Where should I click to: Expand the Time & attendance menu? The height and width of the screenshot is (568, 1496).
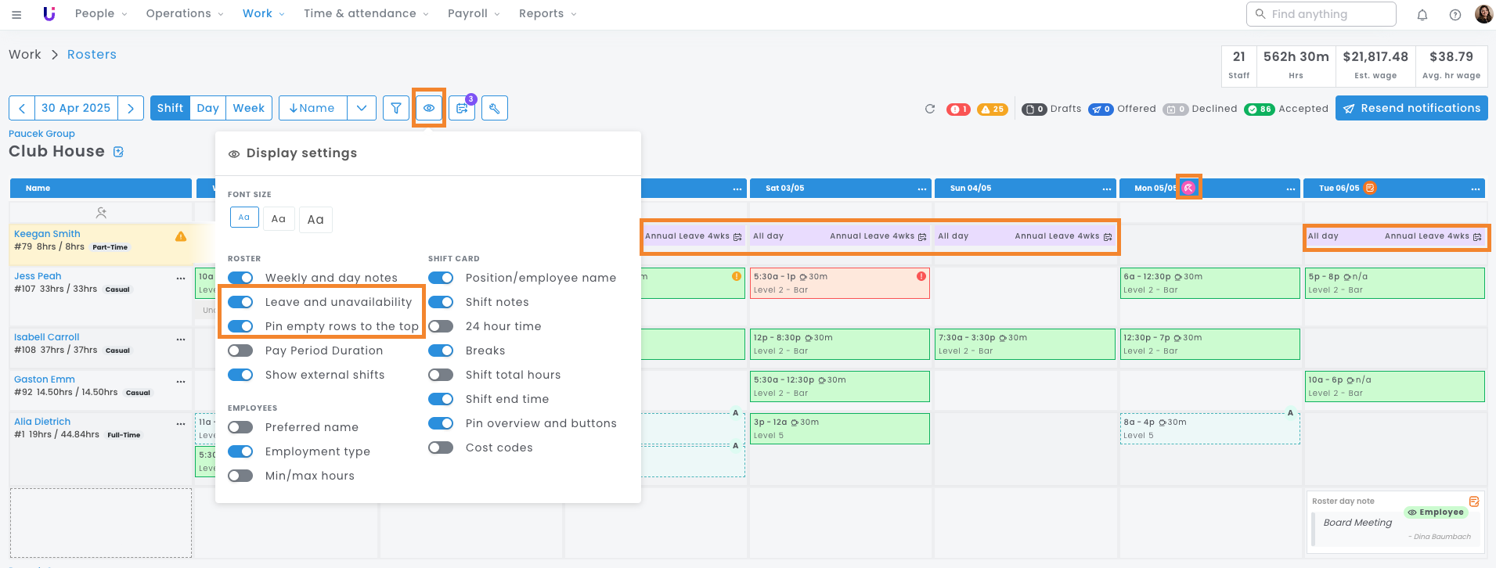click(x=366, y=13)
